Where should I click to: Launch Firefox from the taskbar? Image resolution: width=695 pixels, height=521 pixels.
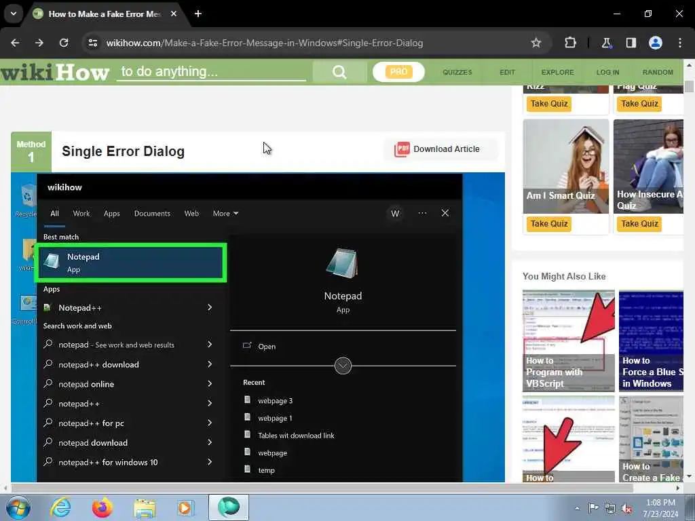pos(102,507)
